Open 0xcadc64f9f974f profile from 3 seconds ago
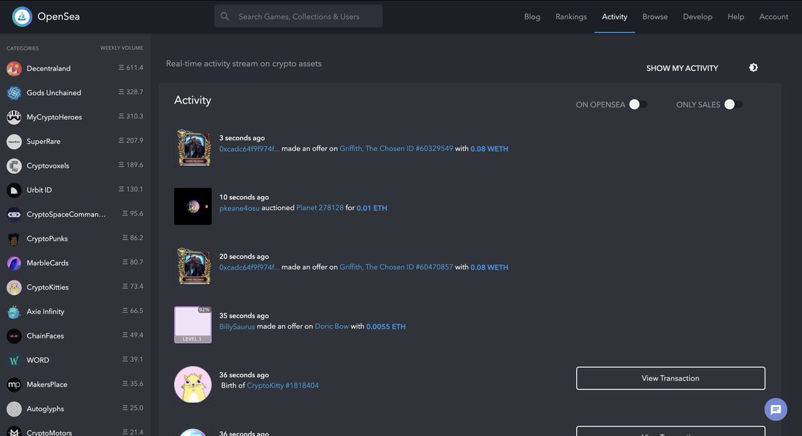This screenshot has height=436, width=802. [x=249, y=148]
